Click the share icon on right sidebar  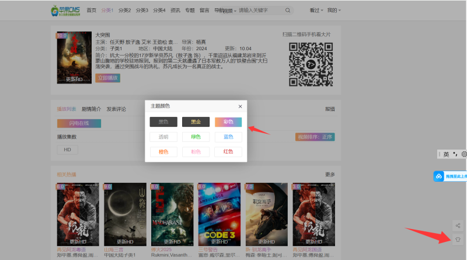458,226
